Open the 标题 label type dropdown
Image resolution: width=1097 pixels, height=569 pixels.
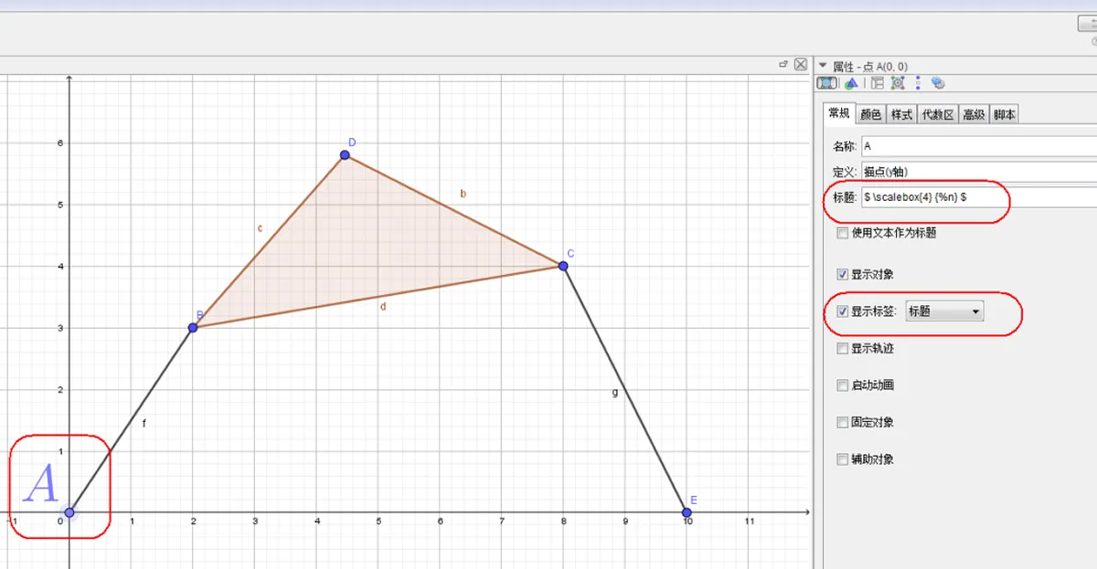(943, 311)
